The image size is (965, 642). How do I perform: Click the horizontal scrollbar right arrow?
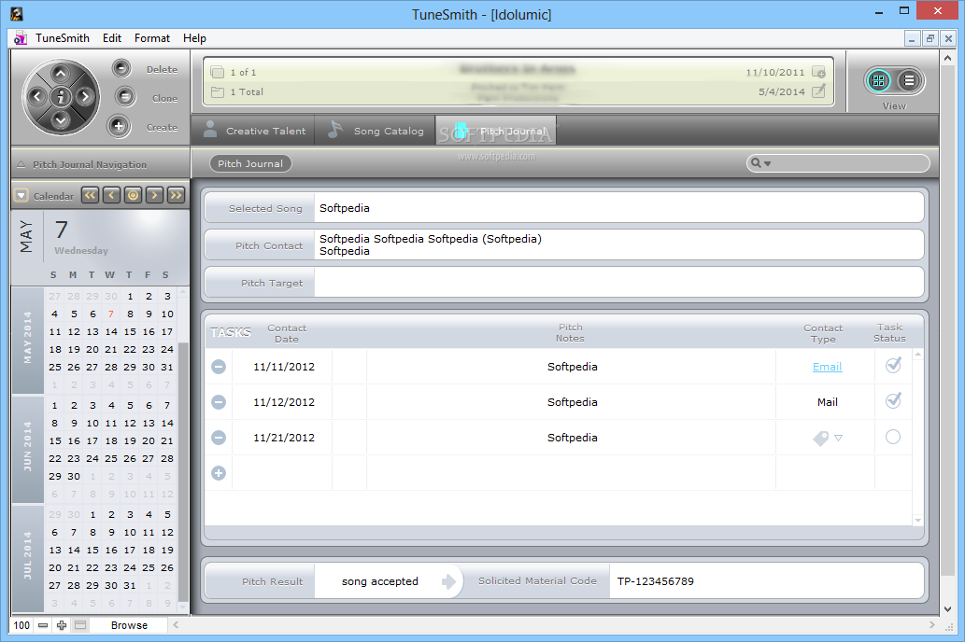pyautogui.click(x=931, y=625)
